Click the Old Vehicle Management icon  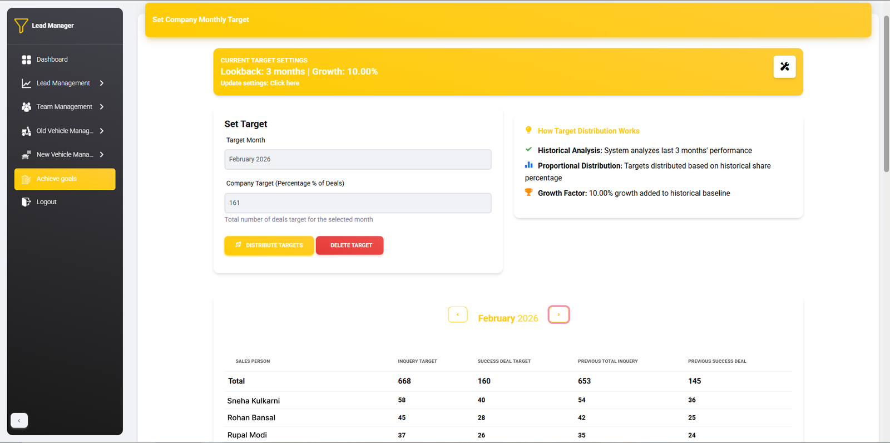click(26, 131)
